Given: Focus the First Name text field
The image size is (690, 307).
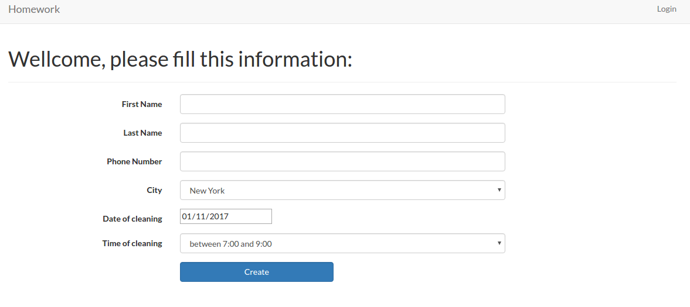Looking at the screenshot, I should (342, 104).
